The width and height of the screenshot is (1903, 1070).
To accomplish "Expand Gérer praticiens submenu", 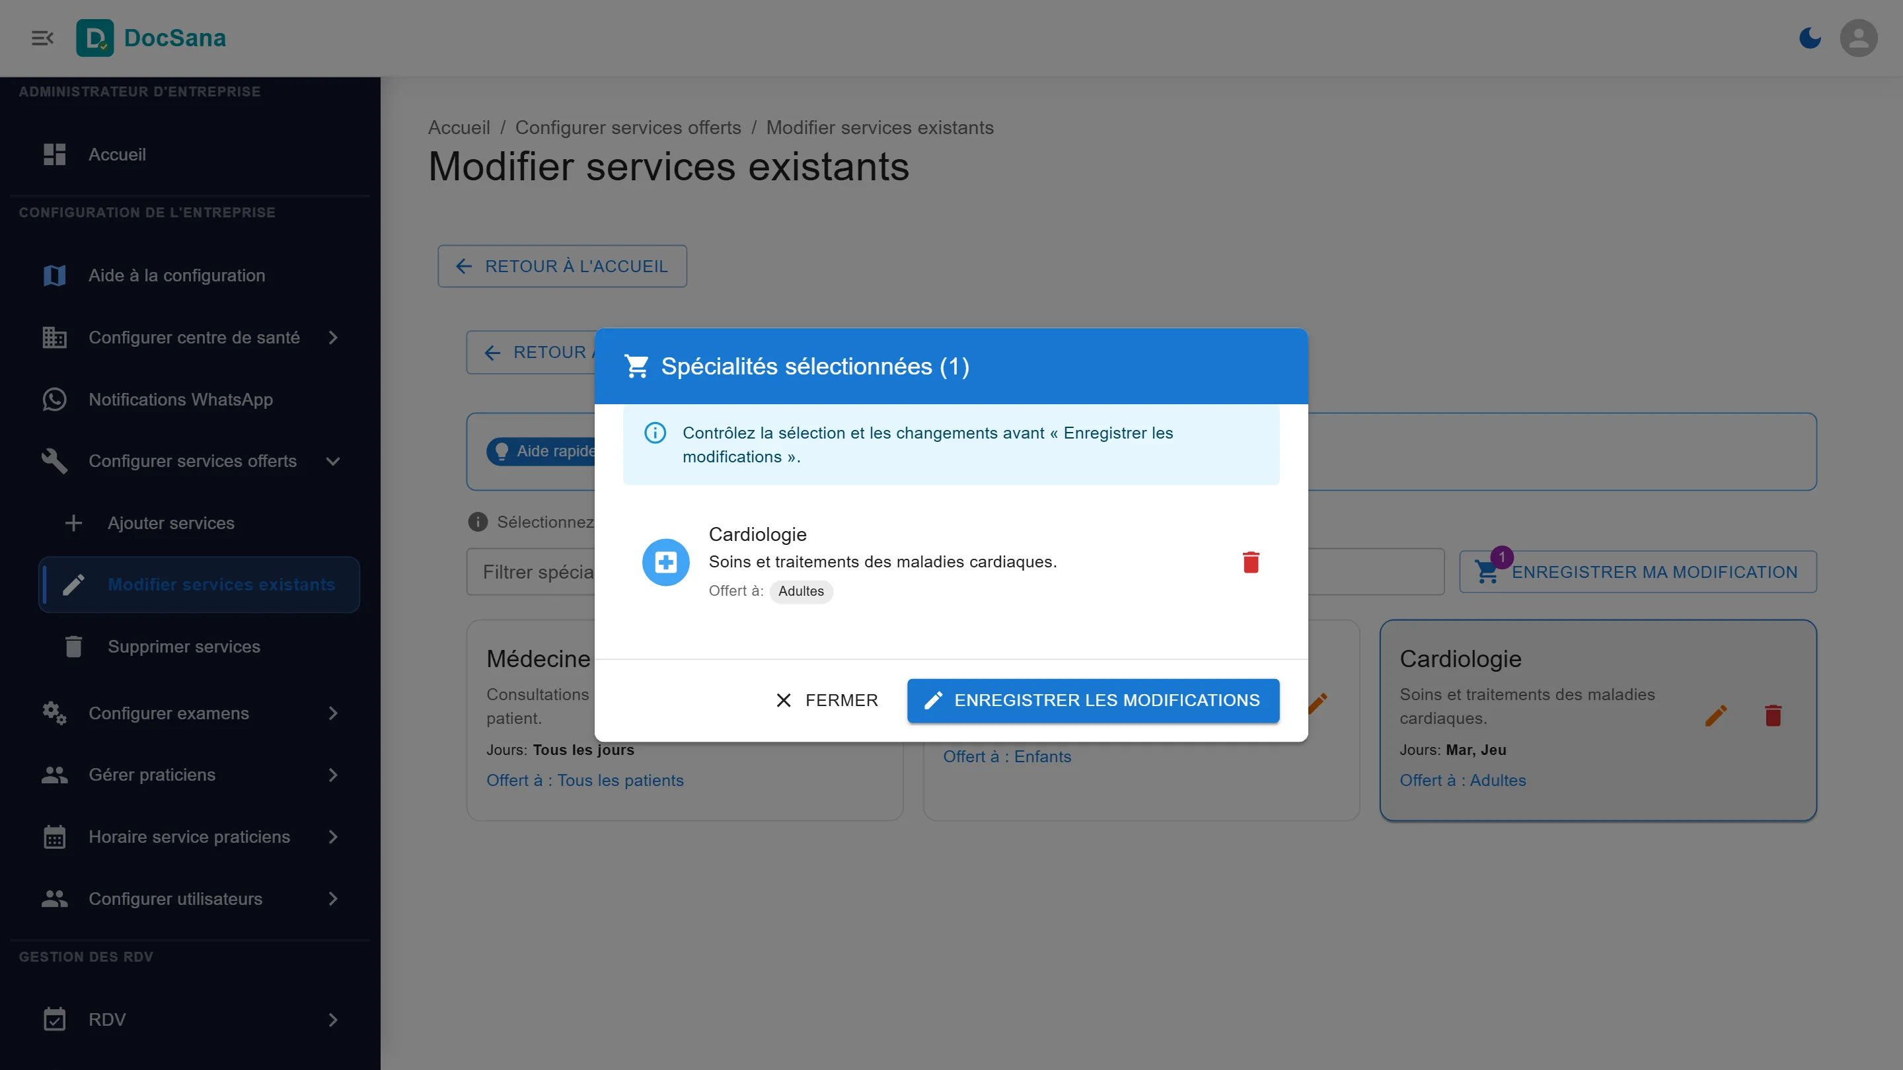I will click(332, 775).
